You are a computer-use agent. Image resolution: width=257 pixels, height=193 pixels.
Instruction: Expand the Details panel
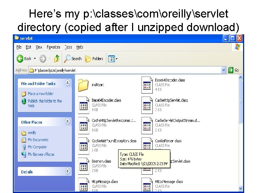pos(67,171)
